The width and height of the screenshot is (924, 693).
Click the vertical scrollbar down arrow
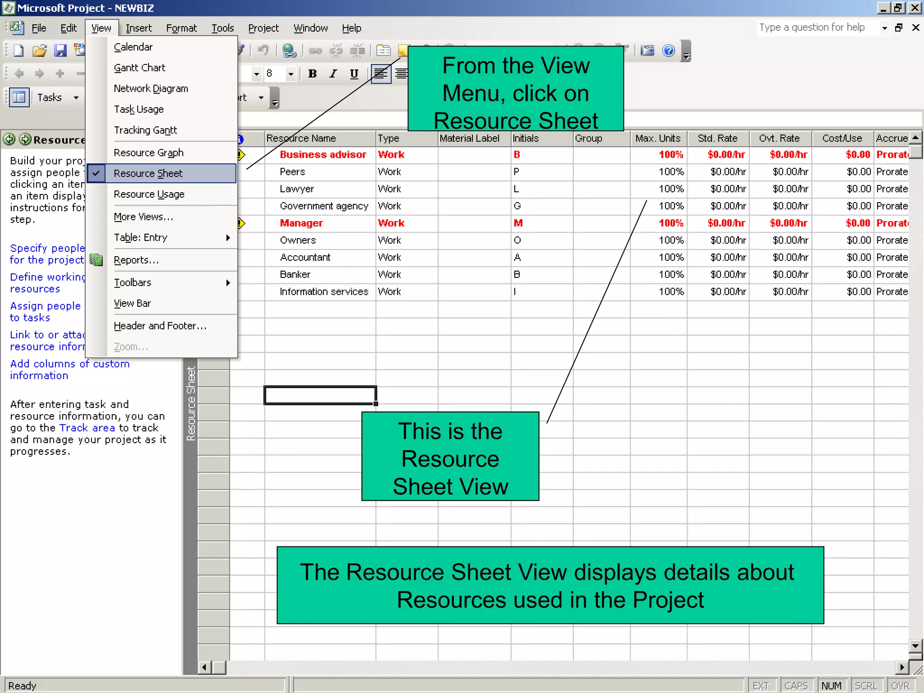(x=915, y=646)
